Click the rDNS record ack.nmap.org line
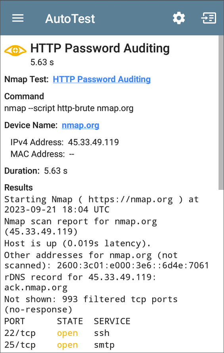The height and width of the screenshot is (353, 224). point(80,282)
